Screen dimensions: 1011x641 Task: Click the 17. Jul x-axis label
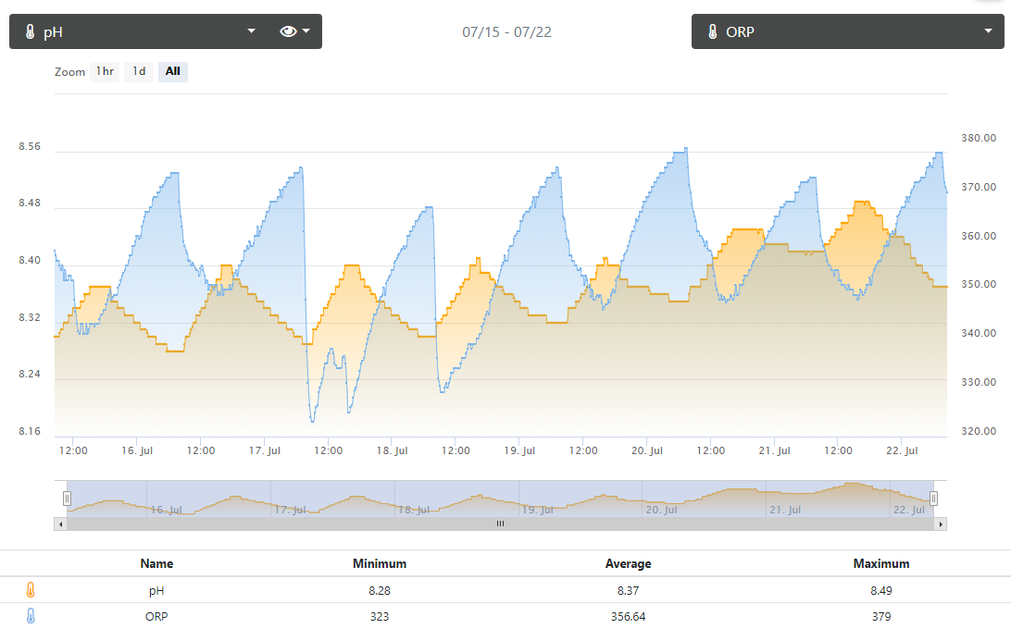click(265, 451)
